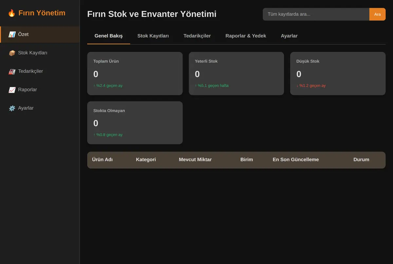Click the Yeterli Stok card
393x264 pixels.
[x=236, y=73]
